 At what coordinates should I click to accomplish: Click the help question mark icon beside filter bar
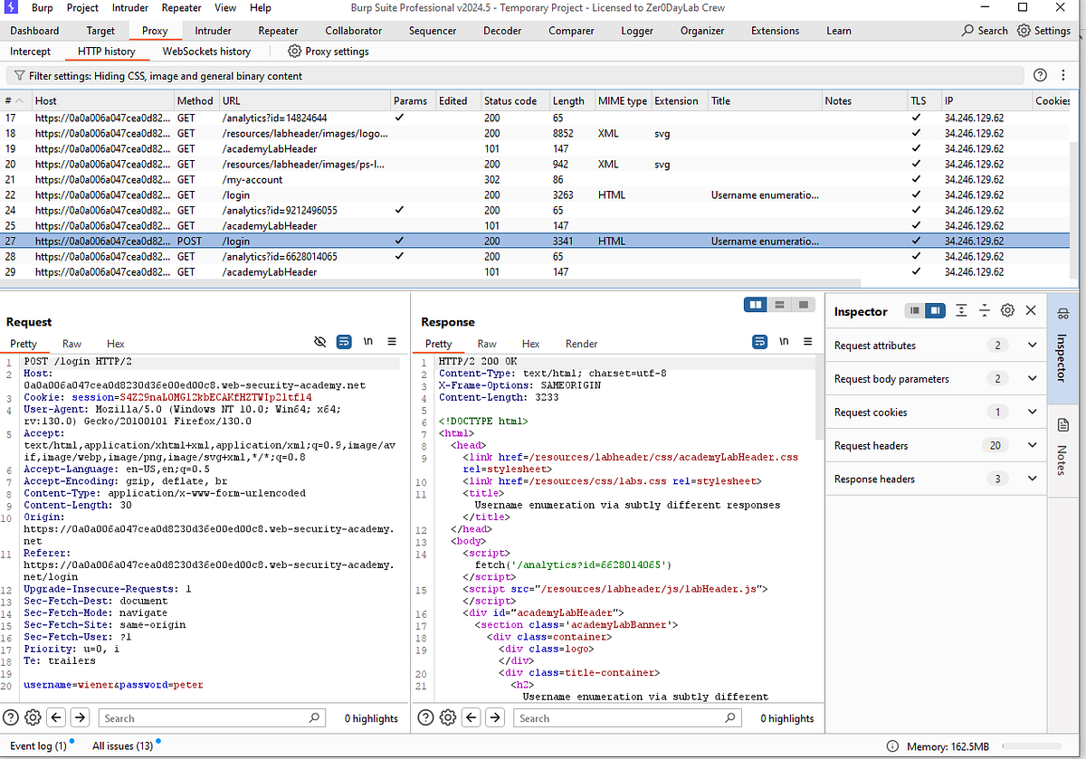tap(1040, 75)
